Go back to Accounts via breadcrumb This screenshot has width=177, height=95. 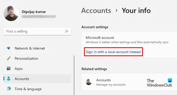pyautogui.click(x=96, y=11)
